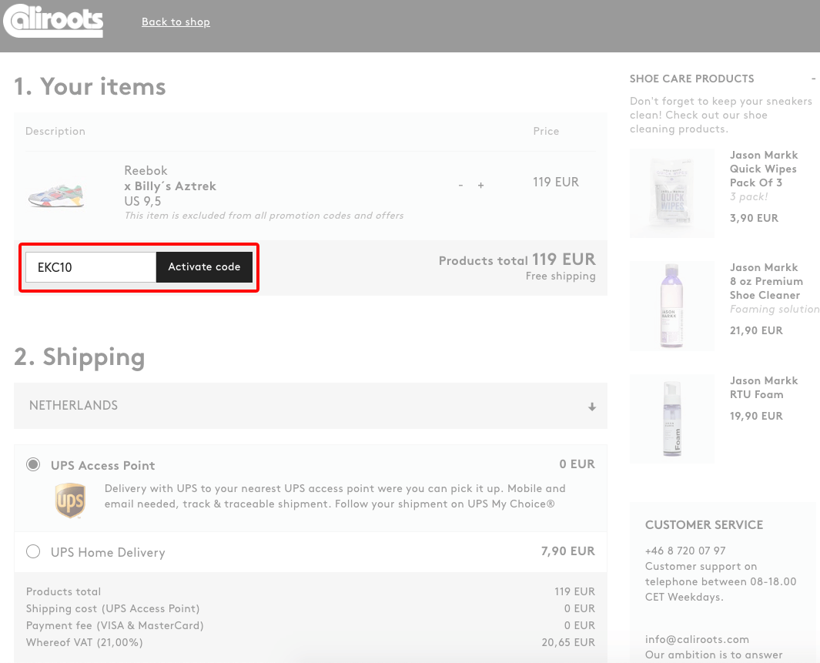Click the Reebok brand name text
Viewport: 820px width, 663px height.
[x=146, y=170]
